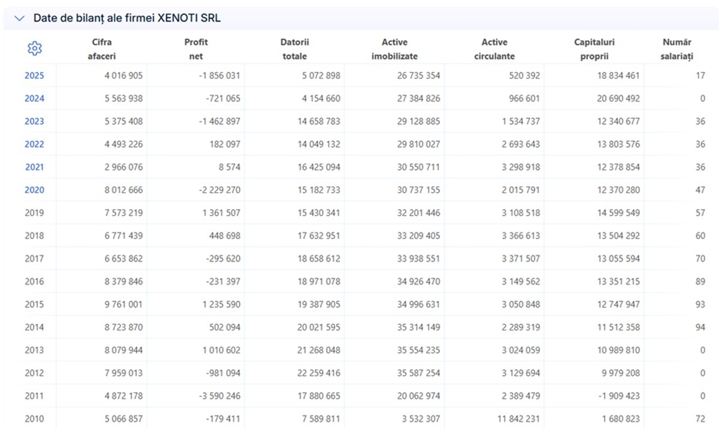The width and height of the screenshot is (719, 437).
Task: Click the current assets value 11 842 231
Action: 518,419
